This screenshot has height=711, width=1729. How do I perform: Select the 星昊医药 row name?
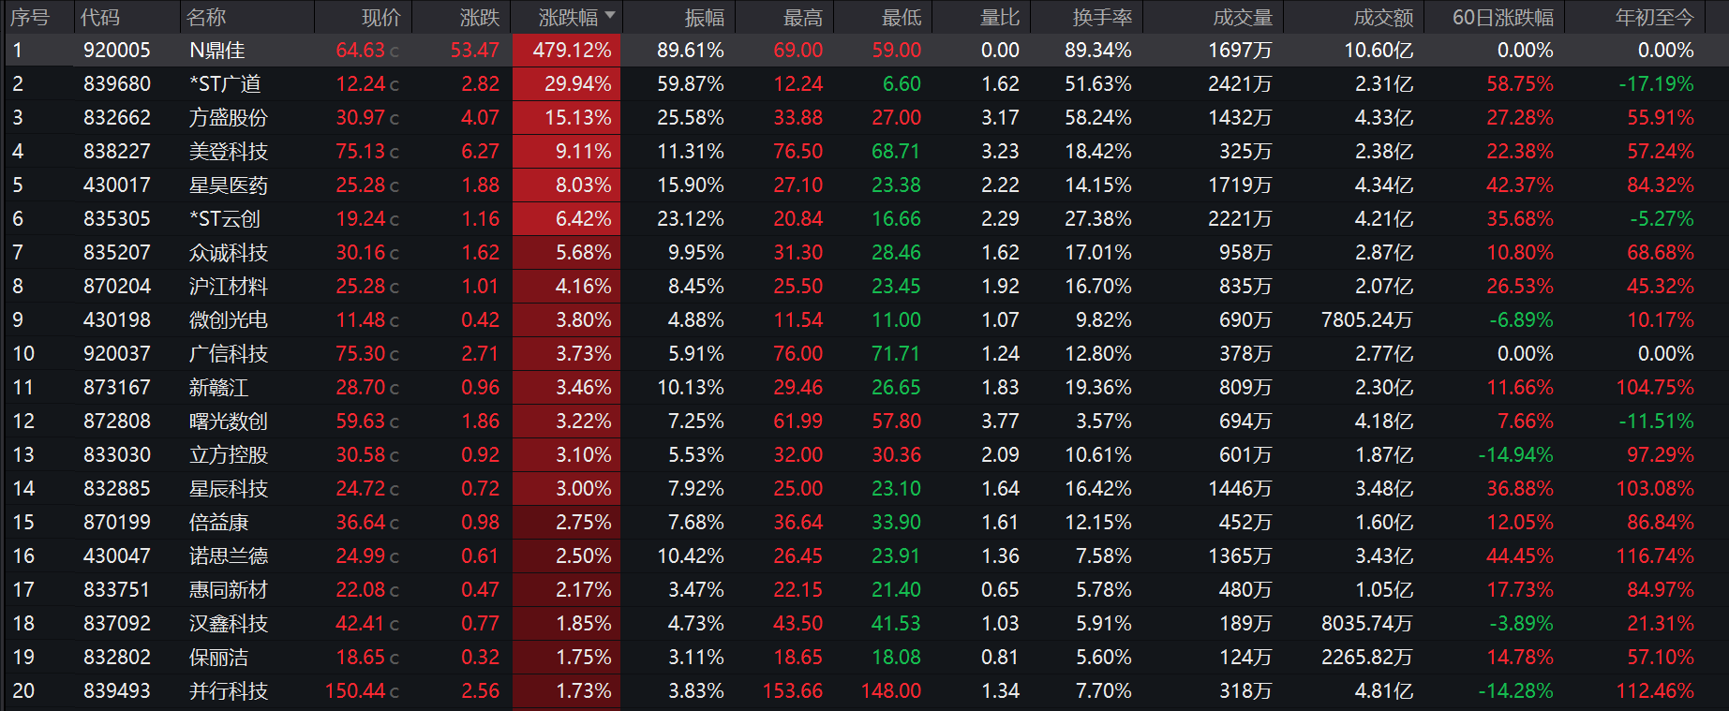pyautogui.click(x=229, y=185)
